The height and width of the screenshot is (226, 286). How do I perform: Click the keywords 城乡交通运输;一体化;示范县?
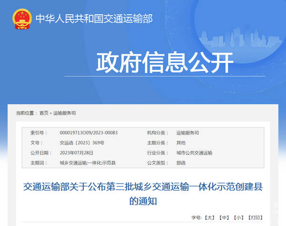[x=87, y=163]
